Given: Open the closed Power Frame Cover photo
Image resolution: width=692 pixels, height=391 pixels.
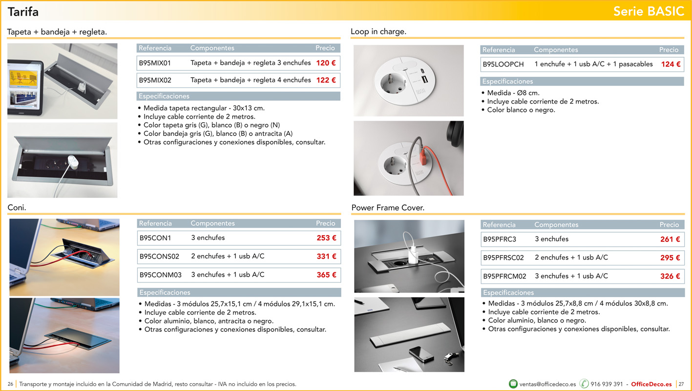Looking at the screenshot, I should point(409,334).
